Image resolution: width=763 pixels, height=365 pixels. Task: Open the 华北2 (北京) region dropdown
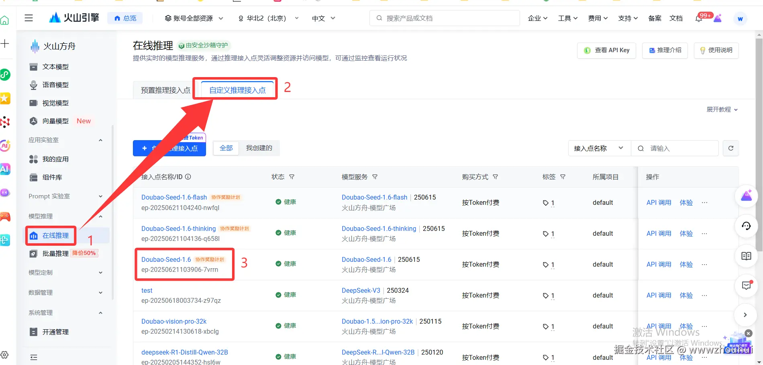268,18
